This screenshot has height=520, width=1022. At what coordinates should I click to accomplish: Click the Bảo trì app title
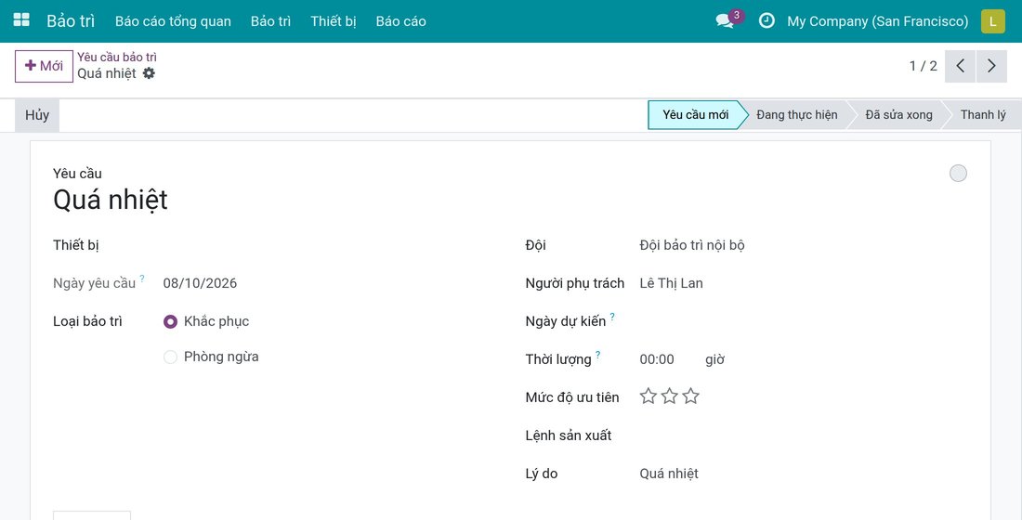coord(71,20)
